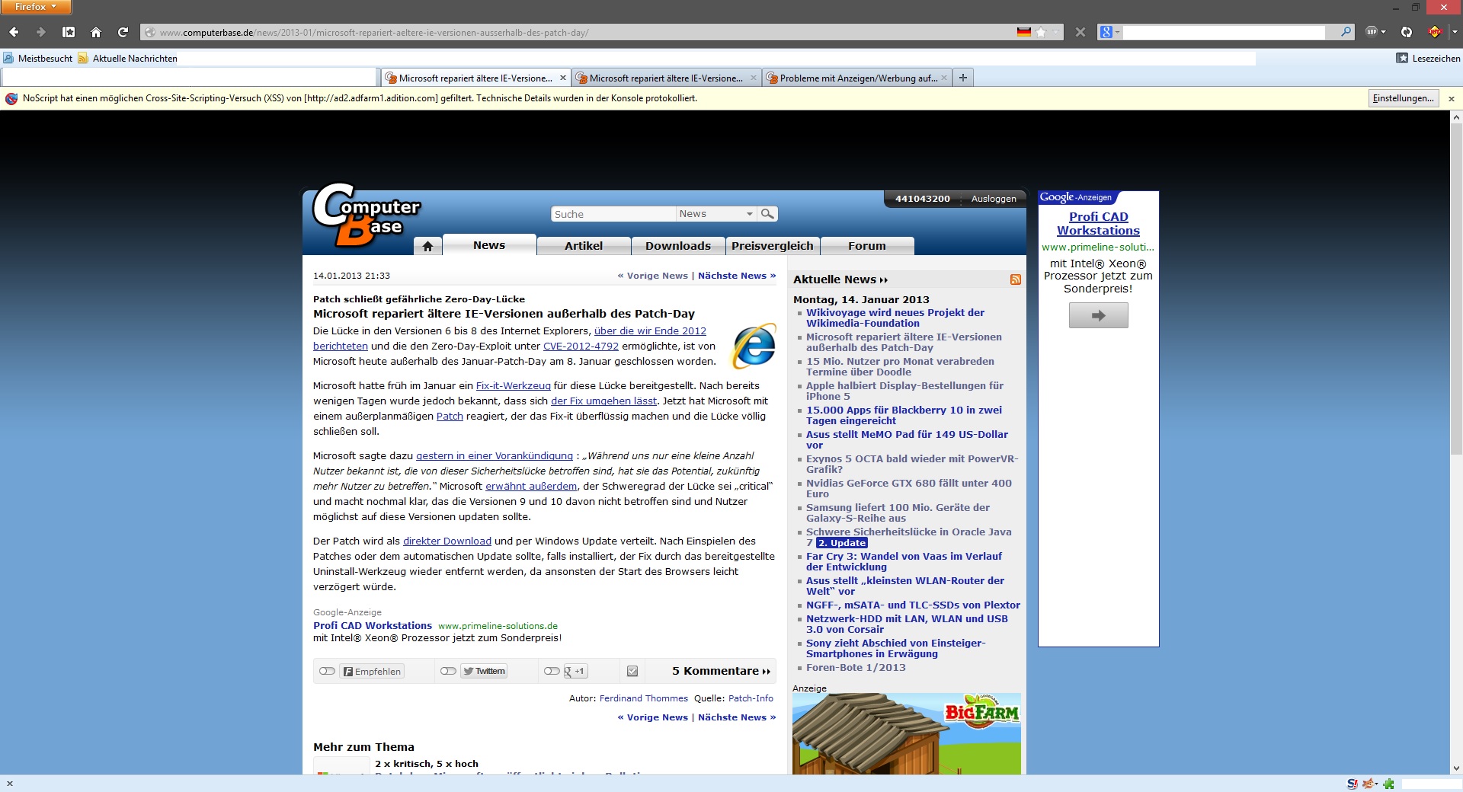
Task: Click the browser forward arrow
Action: coord(41,32)
